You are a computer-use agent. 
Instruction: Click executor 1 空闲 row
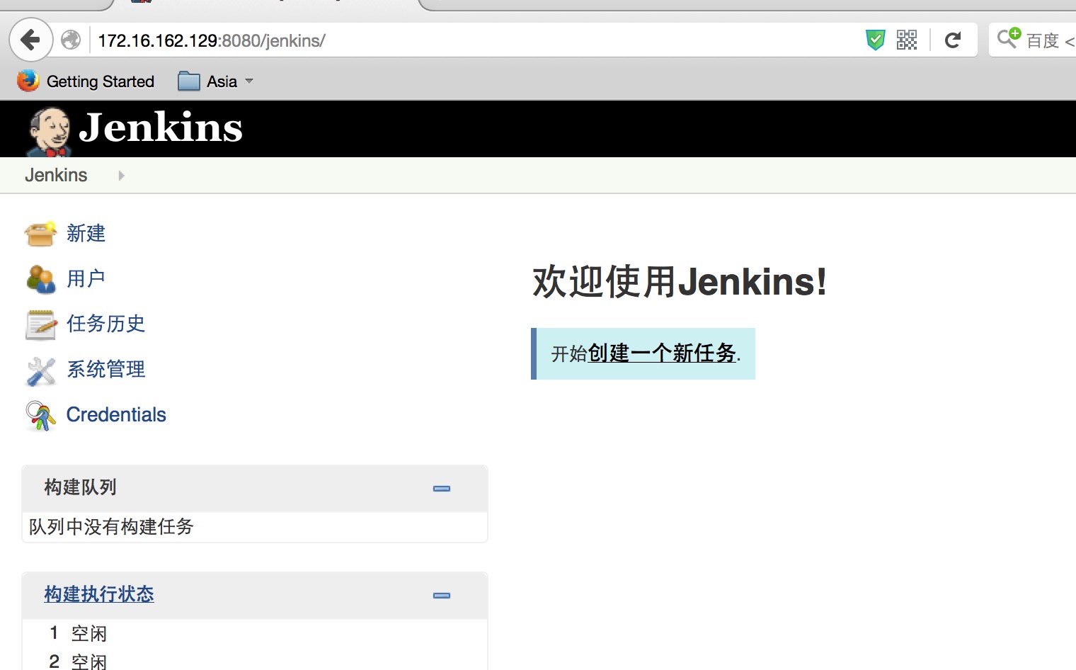255,633
